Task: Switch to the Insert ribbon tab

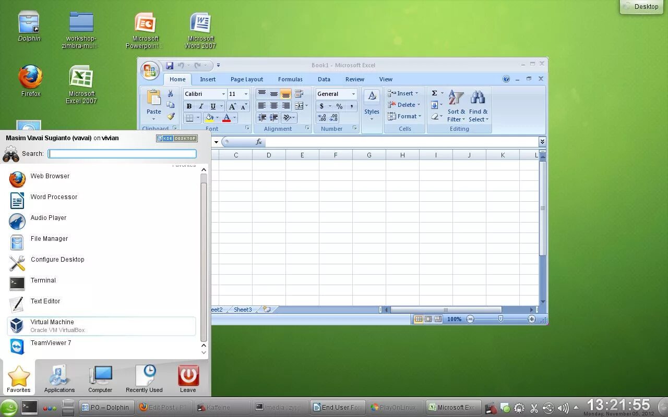Action: point(208,79)
